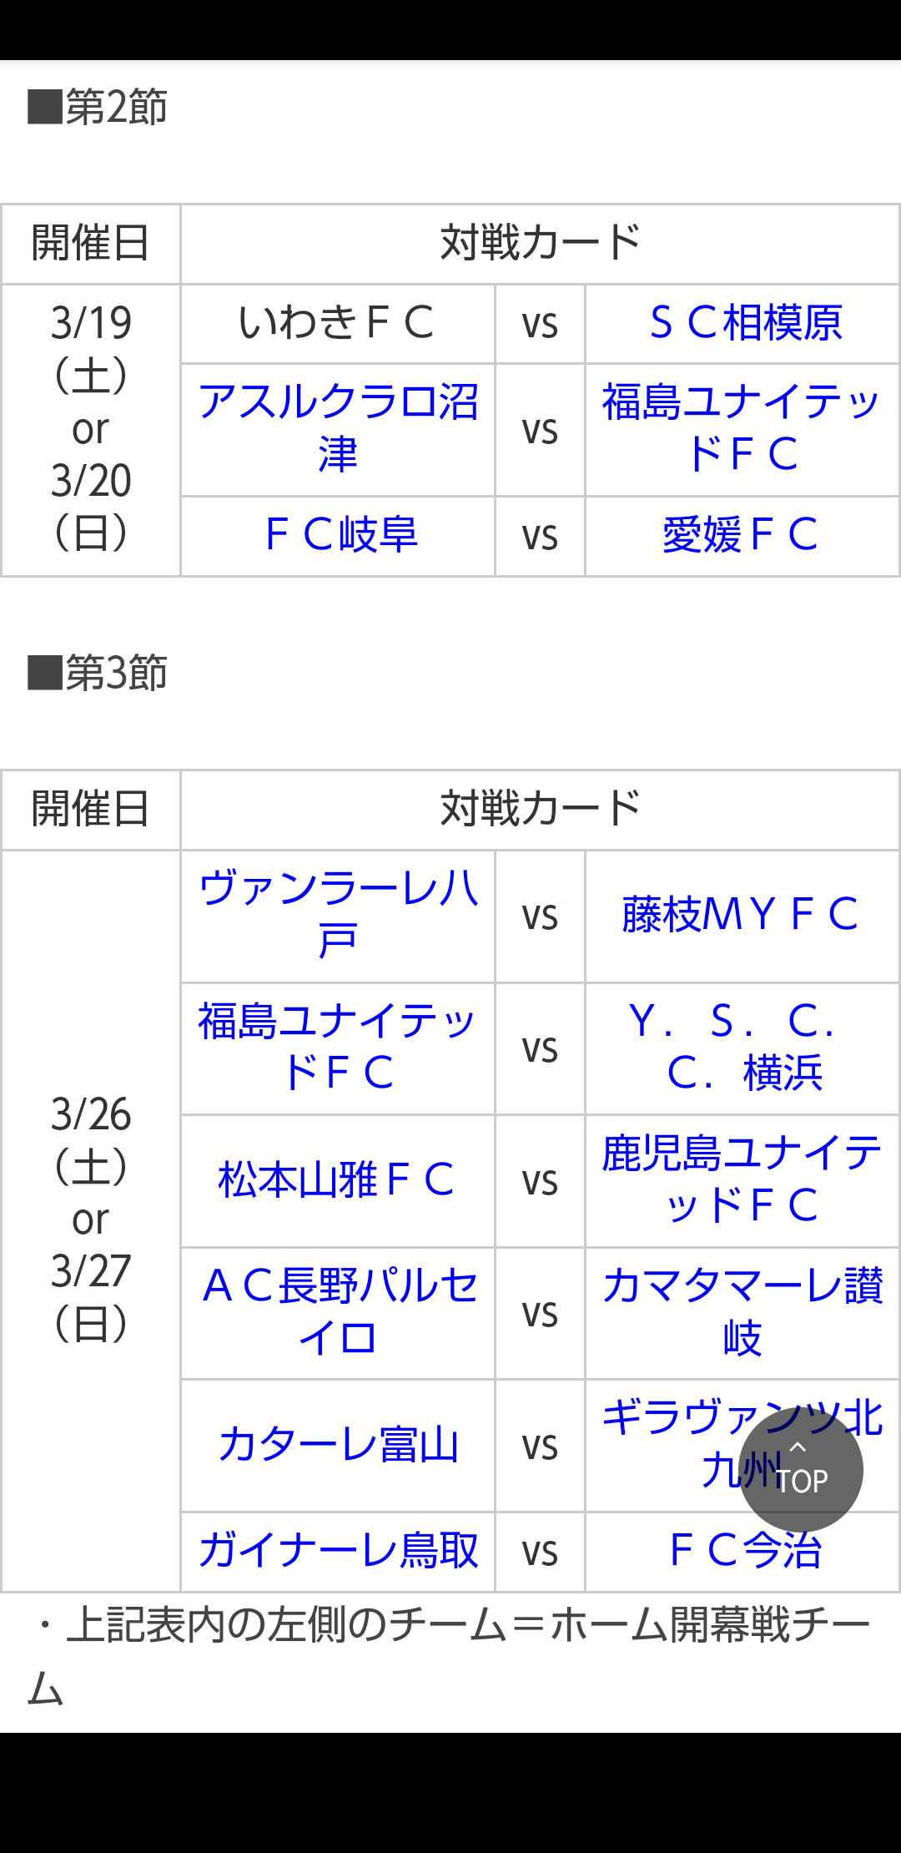Open the 鹿児島ユナイテッドFC team link
This screenshot has width=901, height=1853.
tap(742, 1179)
